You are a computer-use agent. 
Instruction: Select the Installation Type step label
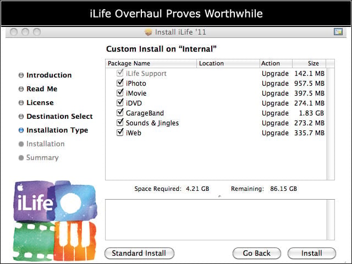tap(57, 130)
